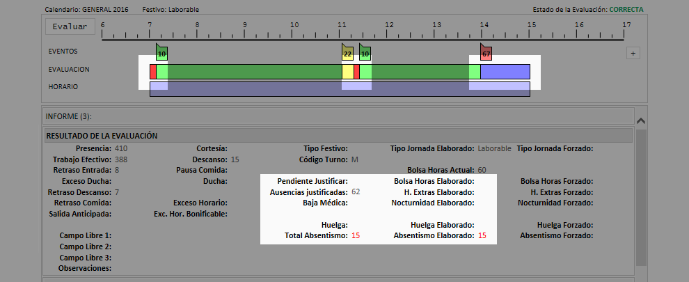This screenshot has width=689, height=282.
Task: Select red event flag 67
Action: pos(486,52)
